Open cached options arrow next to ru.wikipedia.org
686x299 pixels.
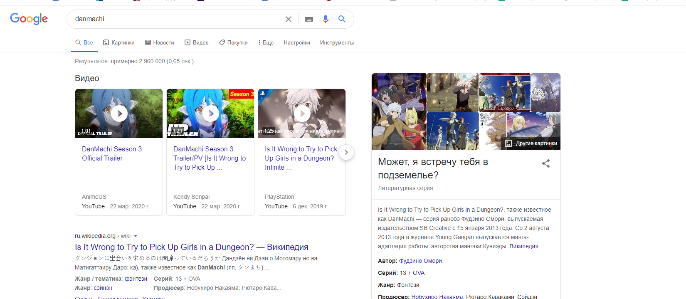click(x=136, y=236)
